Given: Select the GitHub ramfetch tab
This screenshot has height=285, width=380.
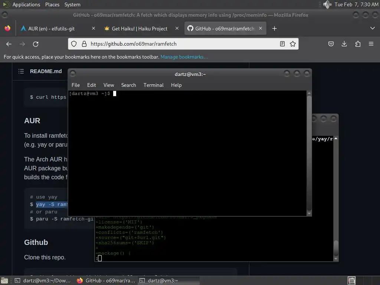Looking at the screenshot, I should coord(225,29).
